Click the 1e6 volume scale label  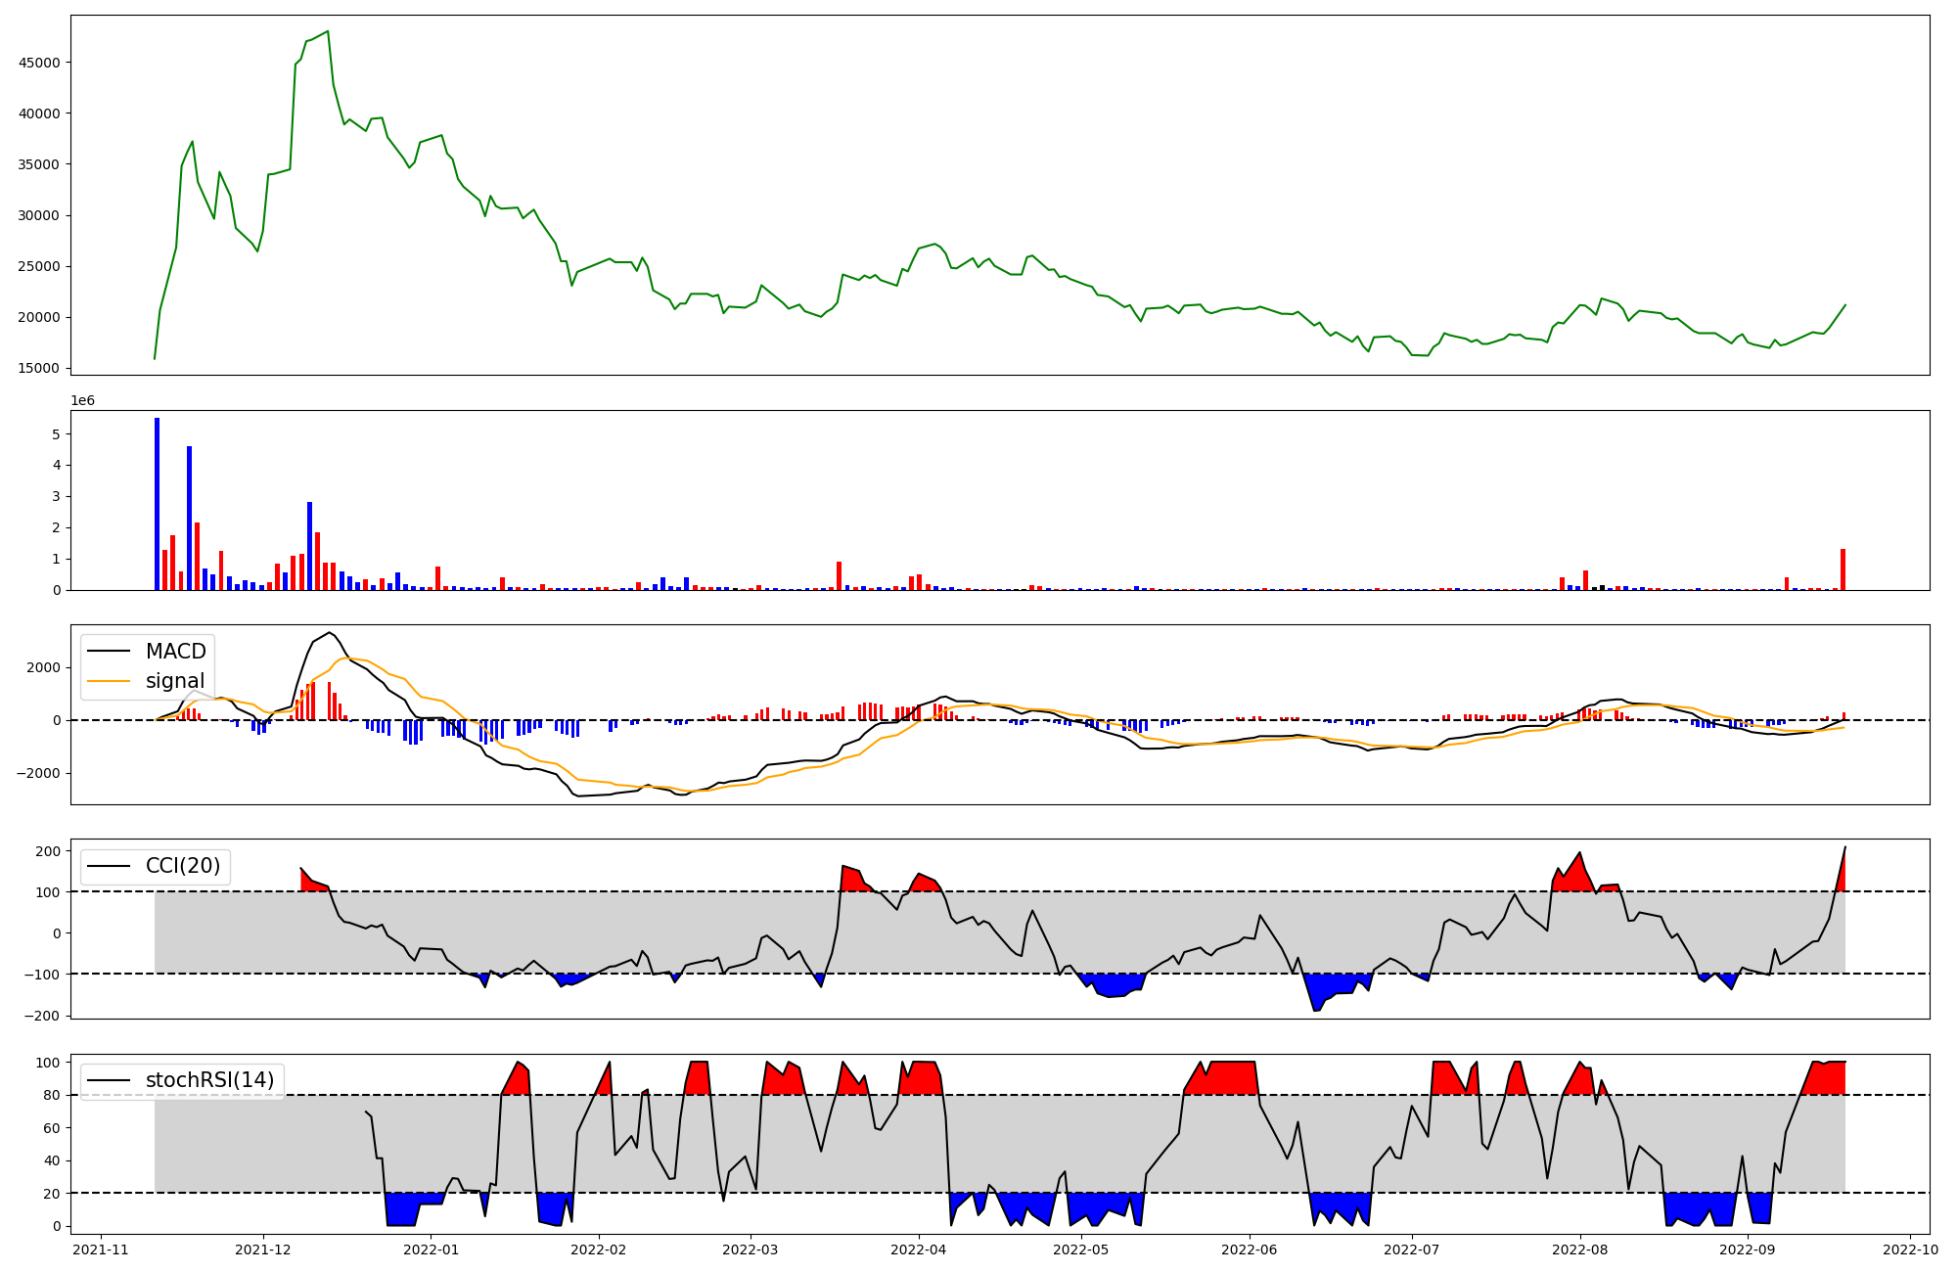click(x=82, y=401)
